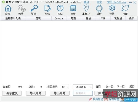Select the 登陆 key icon
The image size is (138, 102).
tap(34, 8)
